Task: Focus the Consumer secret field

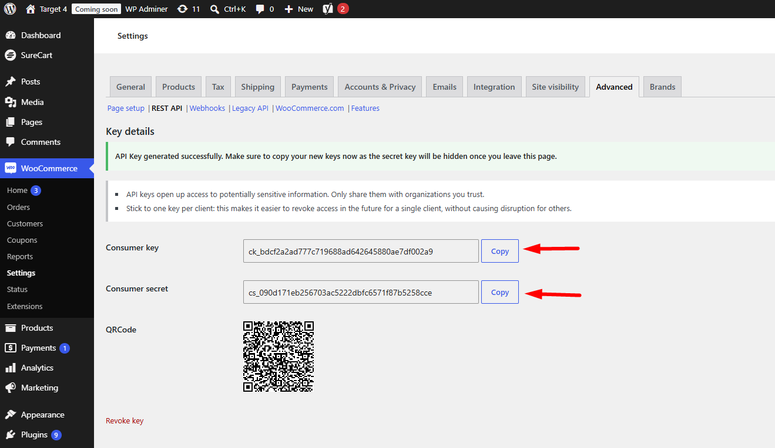Action: point(361,292)
